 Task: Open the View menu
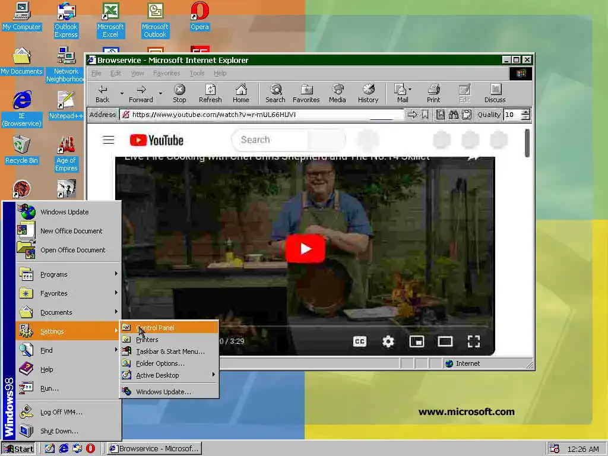[137, 73]
